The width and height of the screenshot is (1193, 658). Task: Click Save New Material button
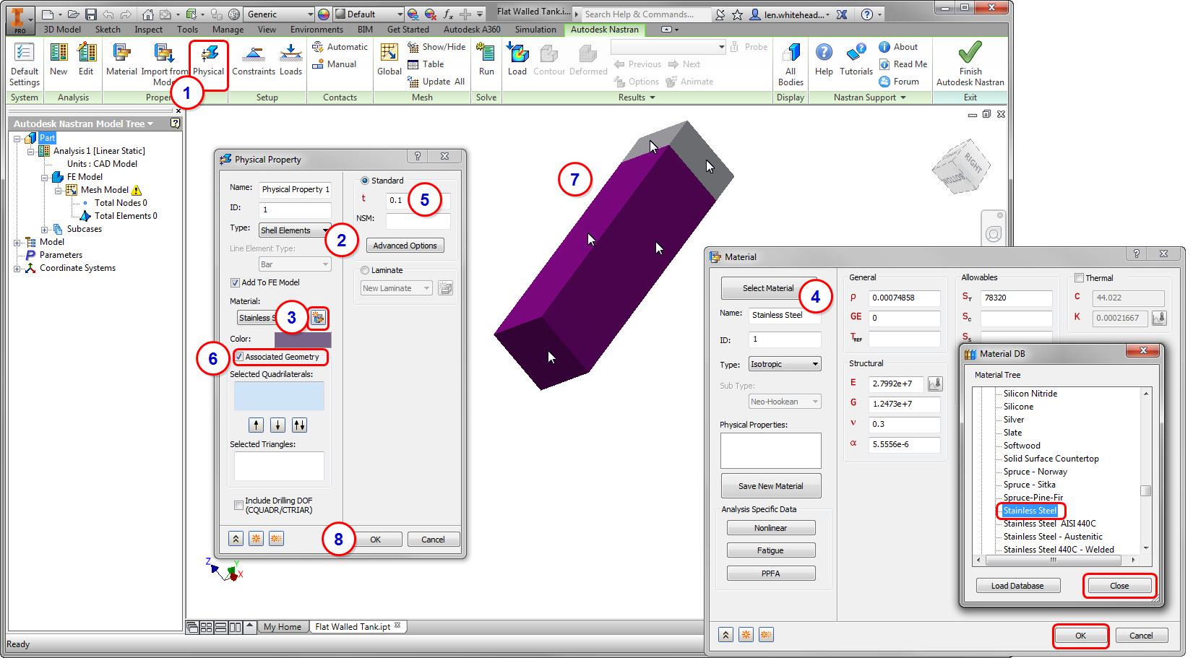point(770,486)
